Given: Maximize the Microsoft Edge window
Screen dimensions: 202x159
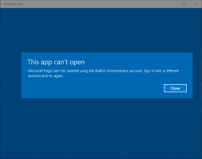Looking at the screenshot, I should point(184,4).
